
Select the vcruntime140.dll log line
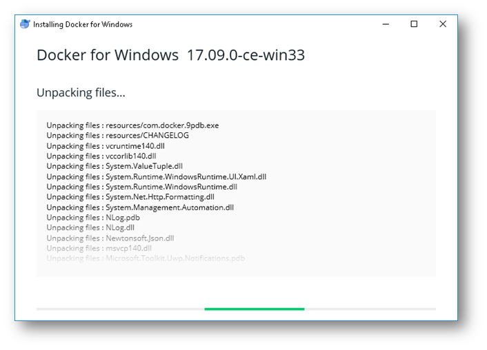point(106,146)
